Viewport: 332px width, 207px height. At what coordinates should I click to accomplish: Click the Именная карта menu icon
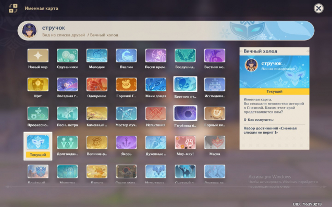13,8
